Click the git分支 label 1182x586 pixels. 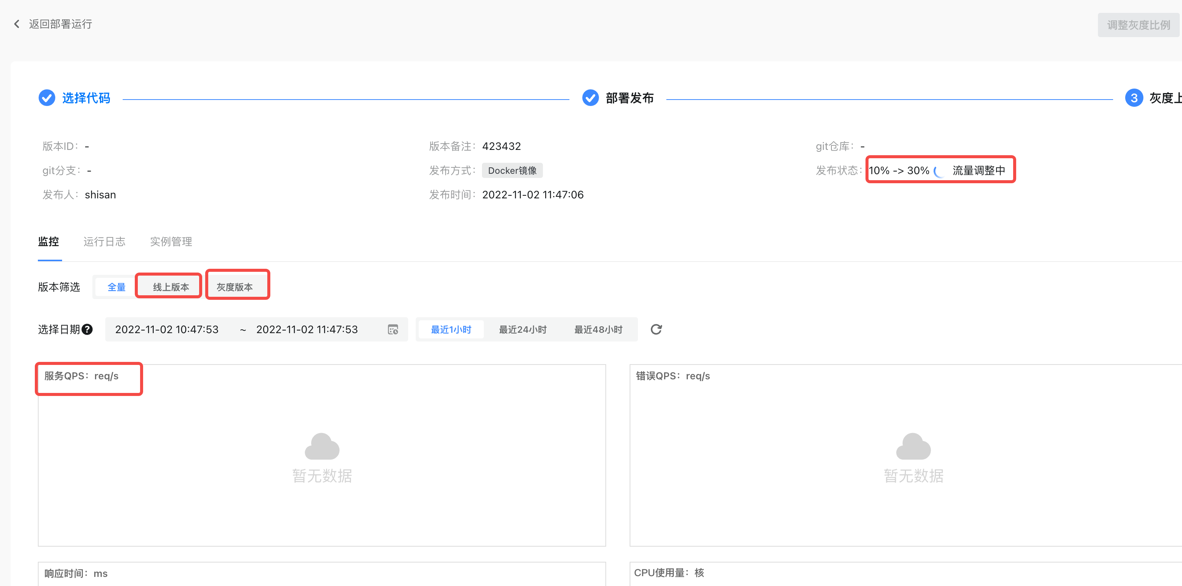(x=62, y=170)
